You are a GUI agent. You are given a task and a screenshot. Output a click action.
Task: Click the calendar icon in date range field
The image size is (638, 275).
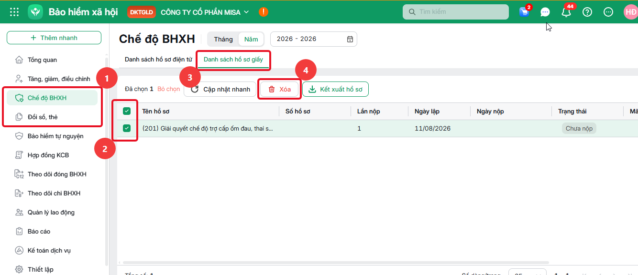tap(350, 39)
